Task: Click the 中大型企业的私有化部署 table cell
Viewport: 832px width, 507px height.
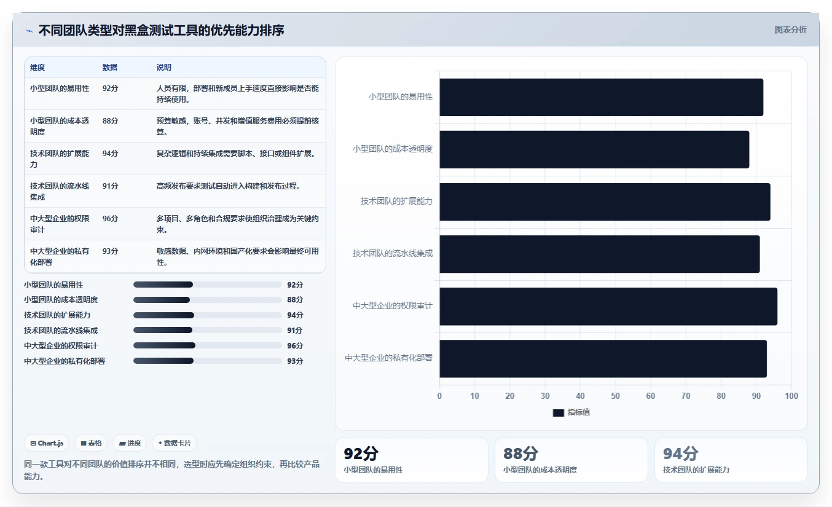Action: pyautogui.click(x=60, y=257)
